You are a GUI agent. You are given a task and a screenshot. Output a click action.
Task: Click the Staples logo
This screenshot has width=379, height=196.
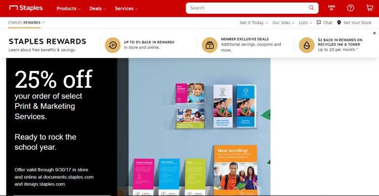(26, 8)
